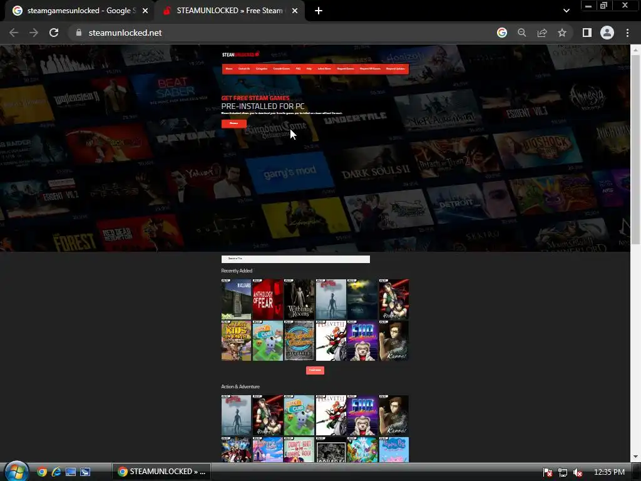
Task: Open the Peppa Pig game thumbnail
Action: (x=394, y=450)
